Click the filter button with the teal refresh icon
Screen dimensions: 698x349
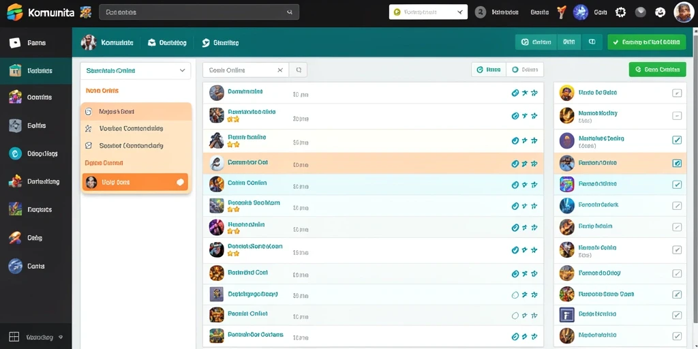point(488,70)
